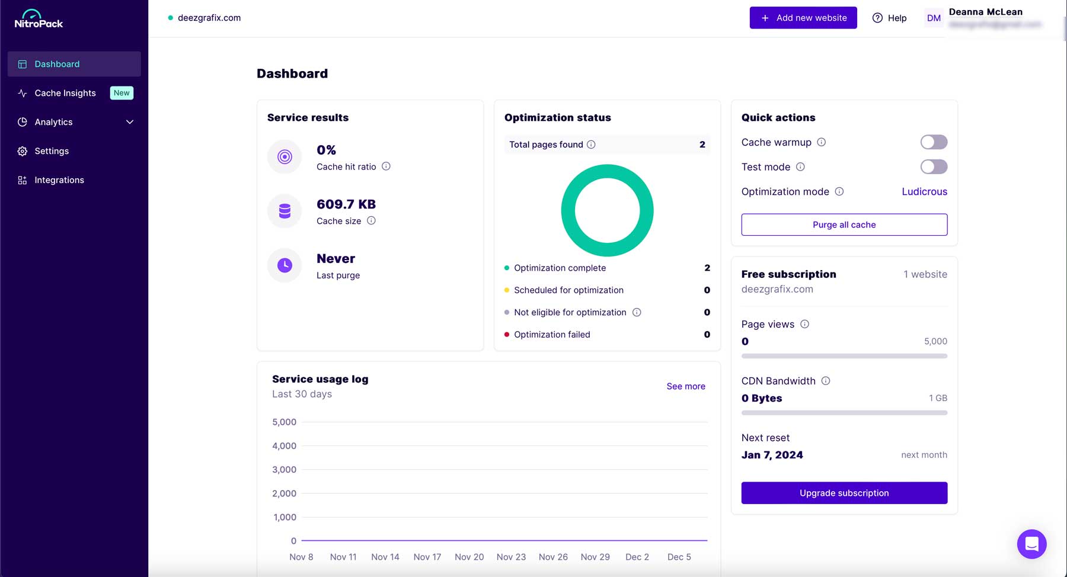Open Cache Insights from the sidebar
Screen dimensions: 1067x577
(x=65, y=93)
